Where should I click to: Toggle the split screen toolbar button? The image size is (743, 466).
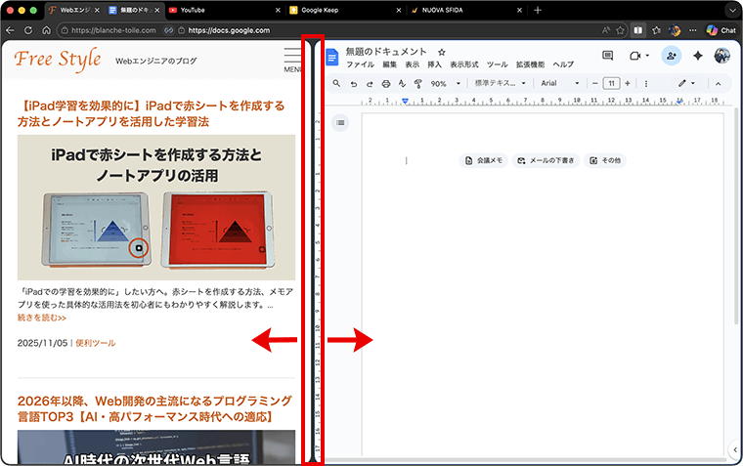pyautogui.click(x=638, y=30)
